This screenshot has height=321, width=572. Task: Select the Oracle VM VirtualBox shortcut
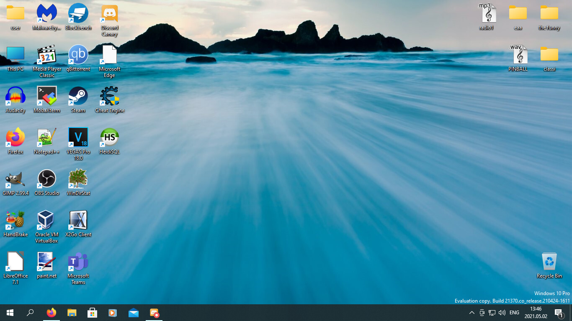47,227
